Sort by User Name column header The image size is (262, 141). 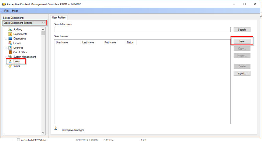(x=68, y=43)
